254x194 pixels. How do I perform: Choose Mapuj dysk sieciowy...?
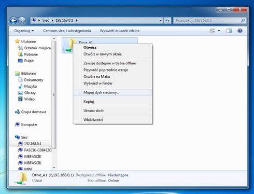point(112,92)
